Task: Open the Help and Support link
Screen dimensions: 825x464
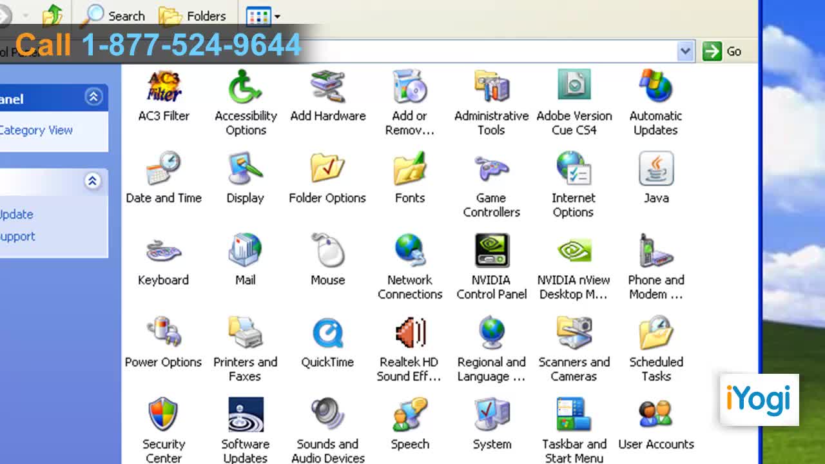Action: point(18,237)
